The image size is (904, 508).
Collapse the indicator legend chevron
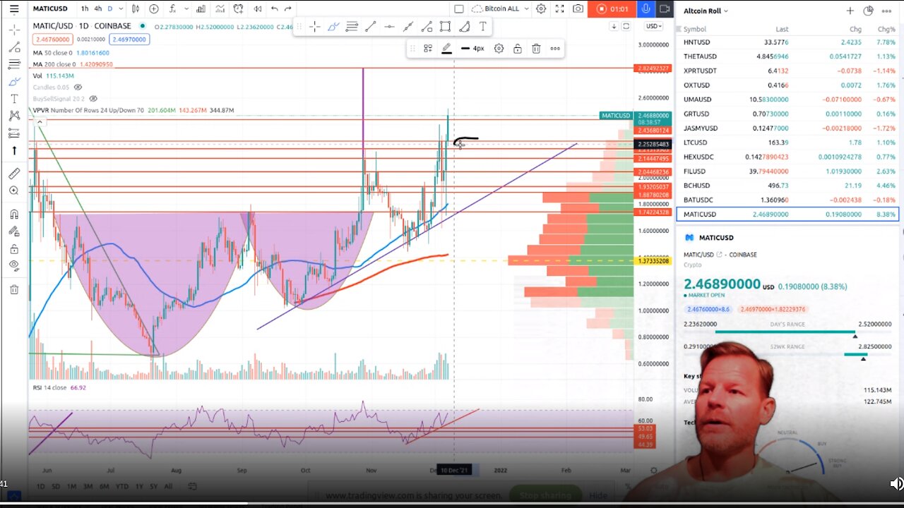click(x=40, y=122)
